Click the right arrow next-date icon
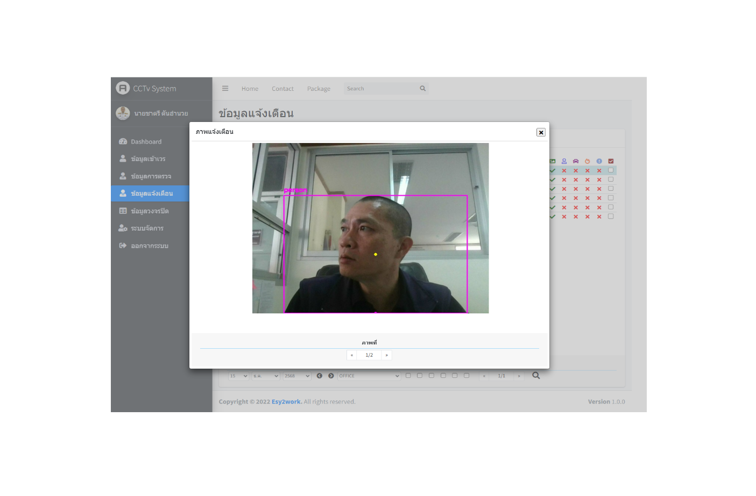The width and height of the screenshot is (756, 496). click(x=331, y=376)
